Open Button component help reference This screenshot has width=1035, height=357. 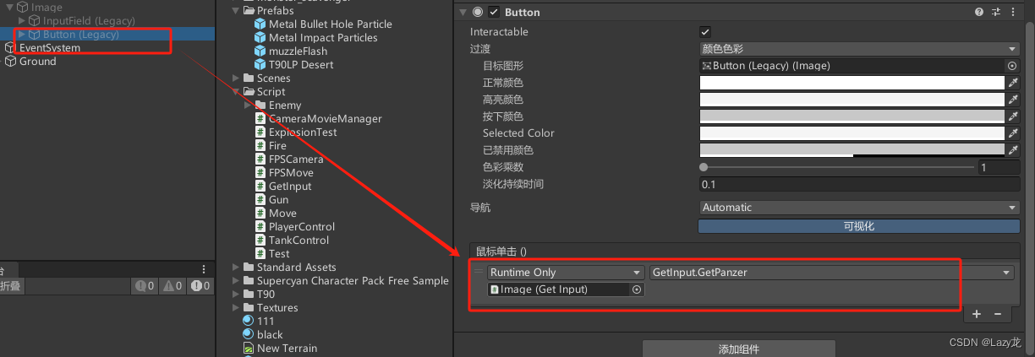tap(979, 13)
